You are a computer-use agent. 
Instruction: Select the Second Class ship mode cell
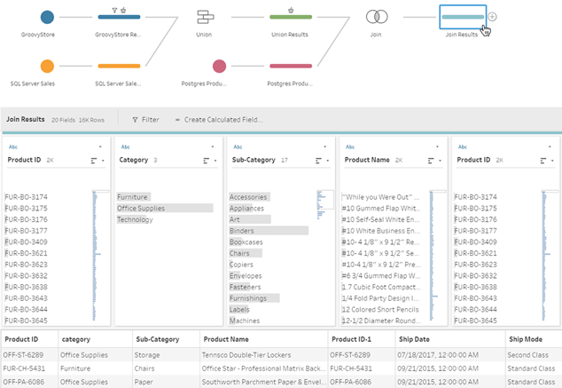pyautogui.click(x=528, y=355)
